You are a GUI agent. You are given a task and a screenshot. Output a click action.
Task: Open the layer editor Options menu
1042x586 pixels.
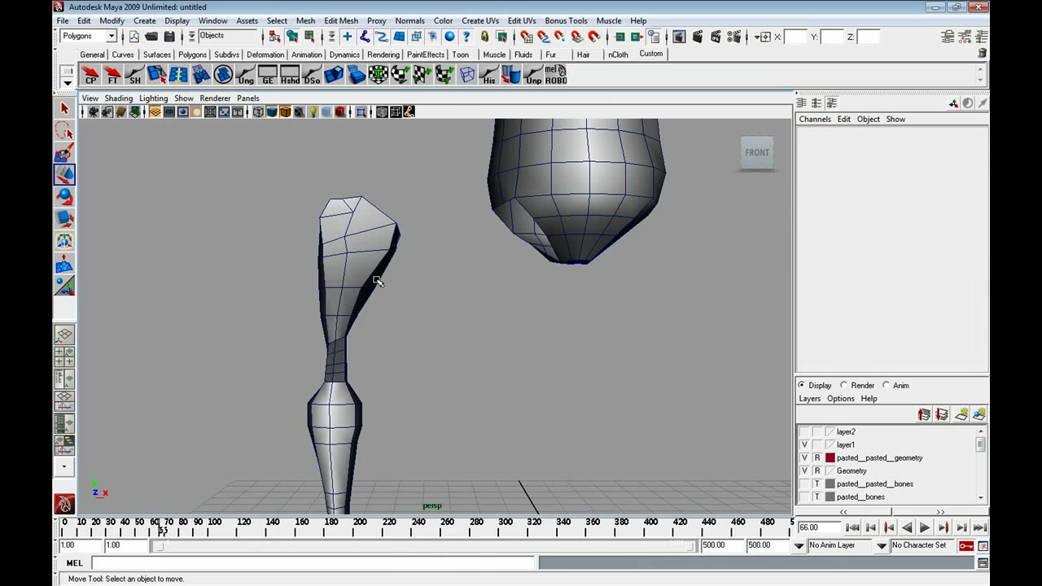coord(841,399)
